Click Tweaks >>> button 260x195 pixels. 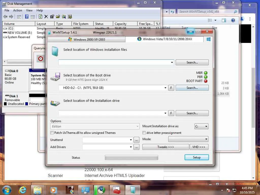point(166,147)
